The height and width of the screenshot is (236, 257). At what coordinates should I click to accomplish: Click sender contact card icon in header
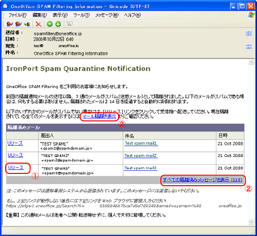pyautogui.click(x=248, y=33)
